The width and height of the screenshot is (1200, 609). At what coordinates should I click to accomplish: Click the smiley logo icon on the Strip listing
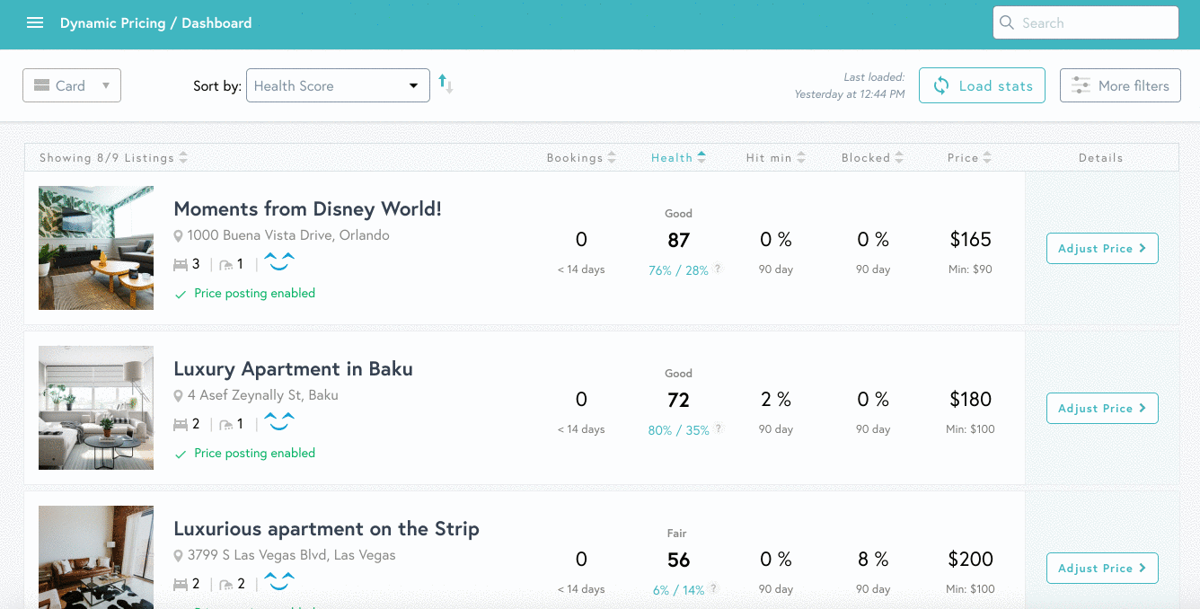(x=279, y=581)
